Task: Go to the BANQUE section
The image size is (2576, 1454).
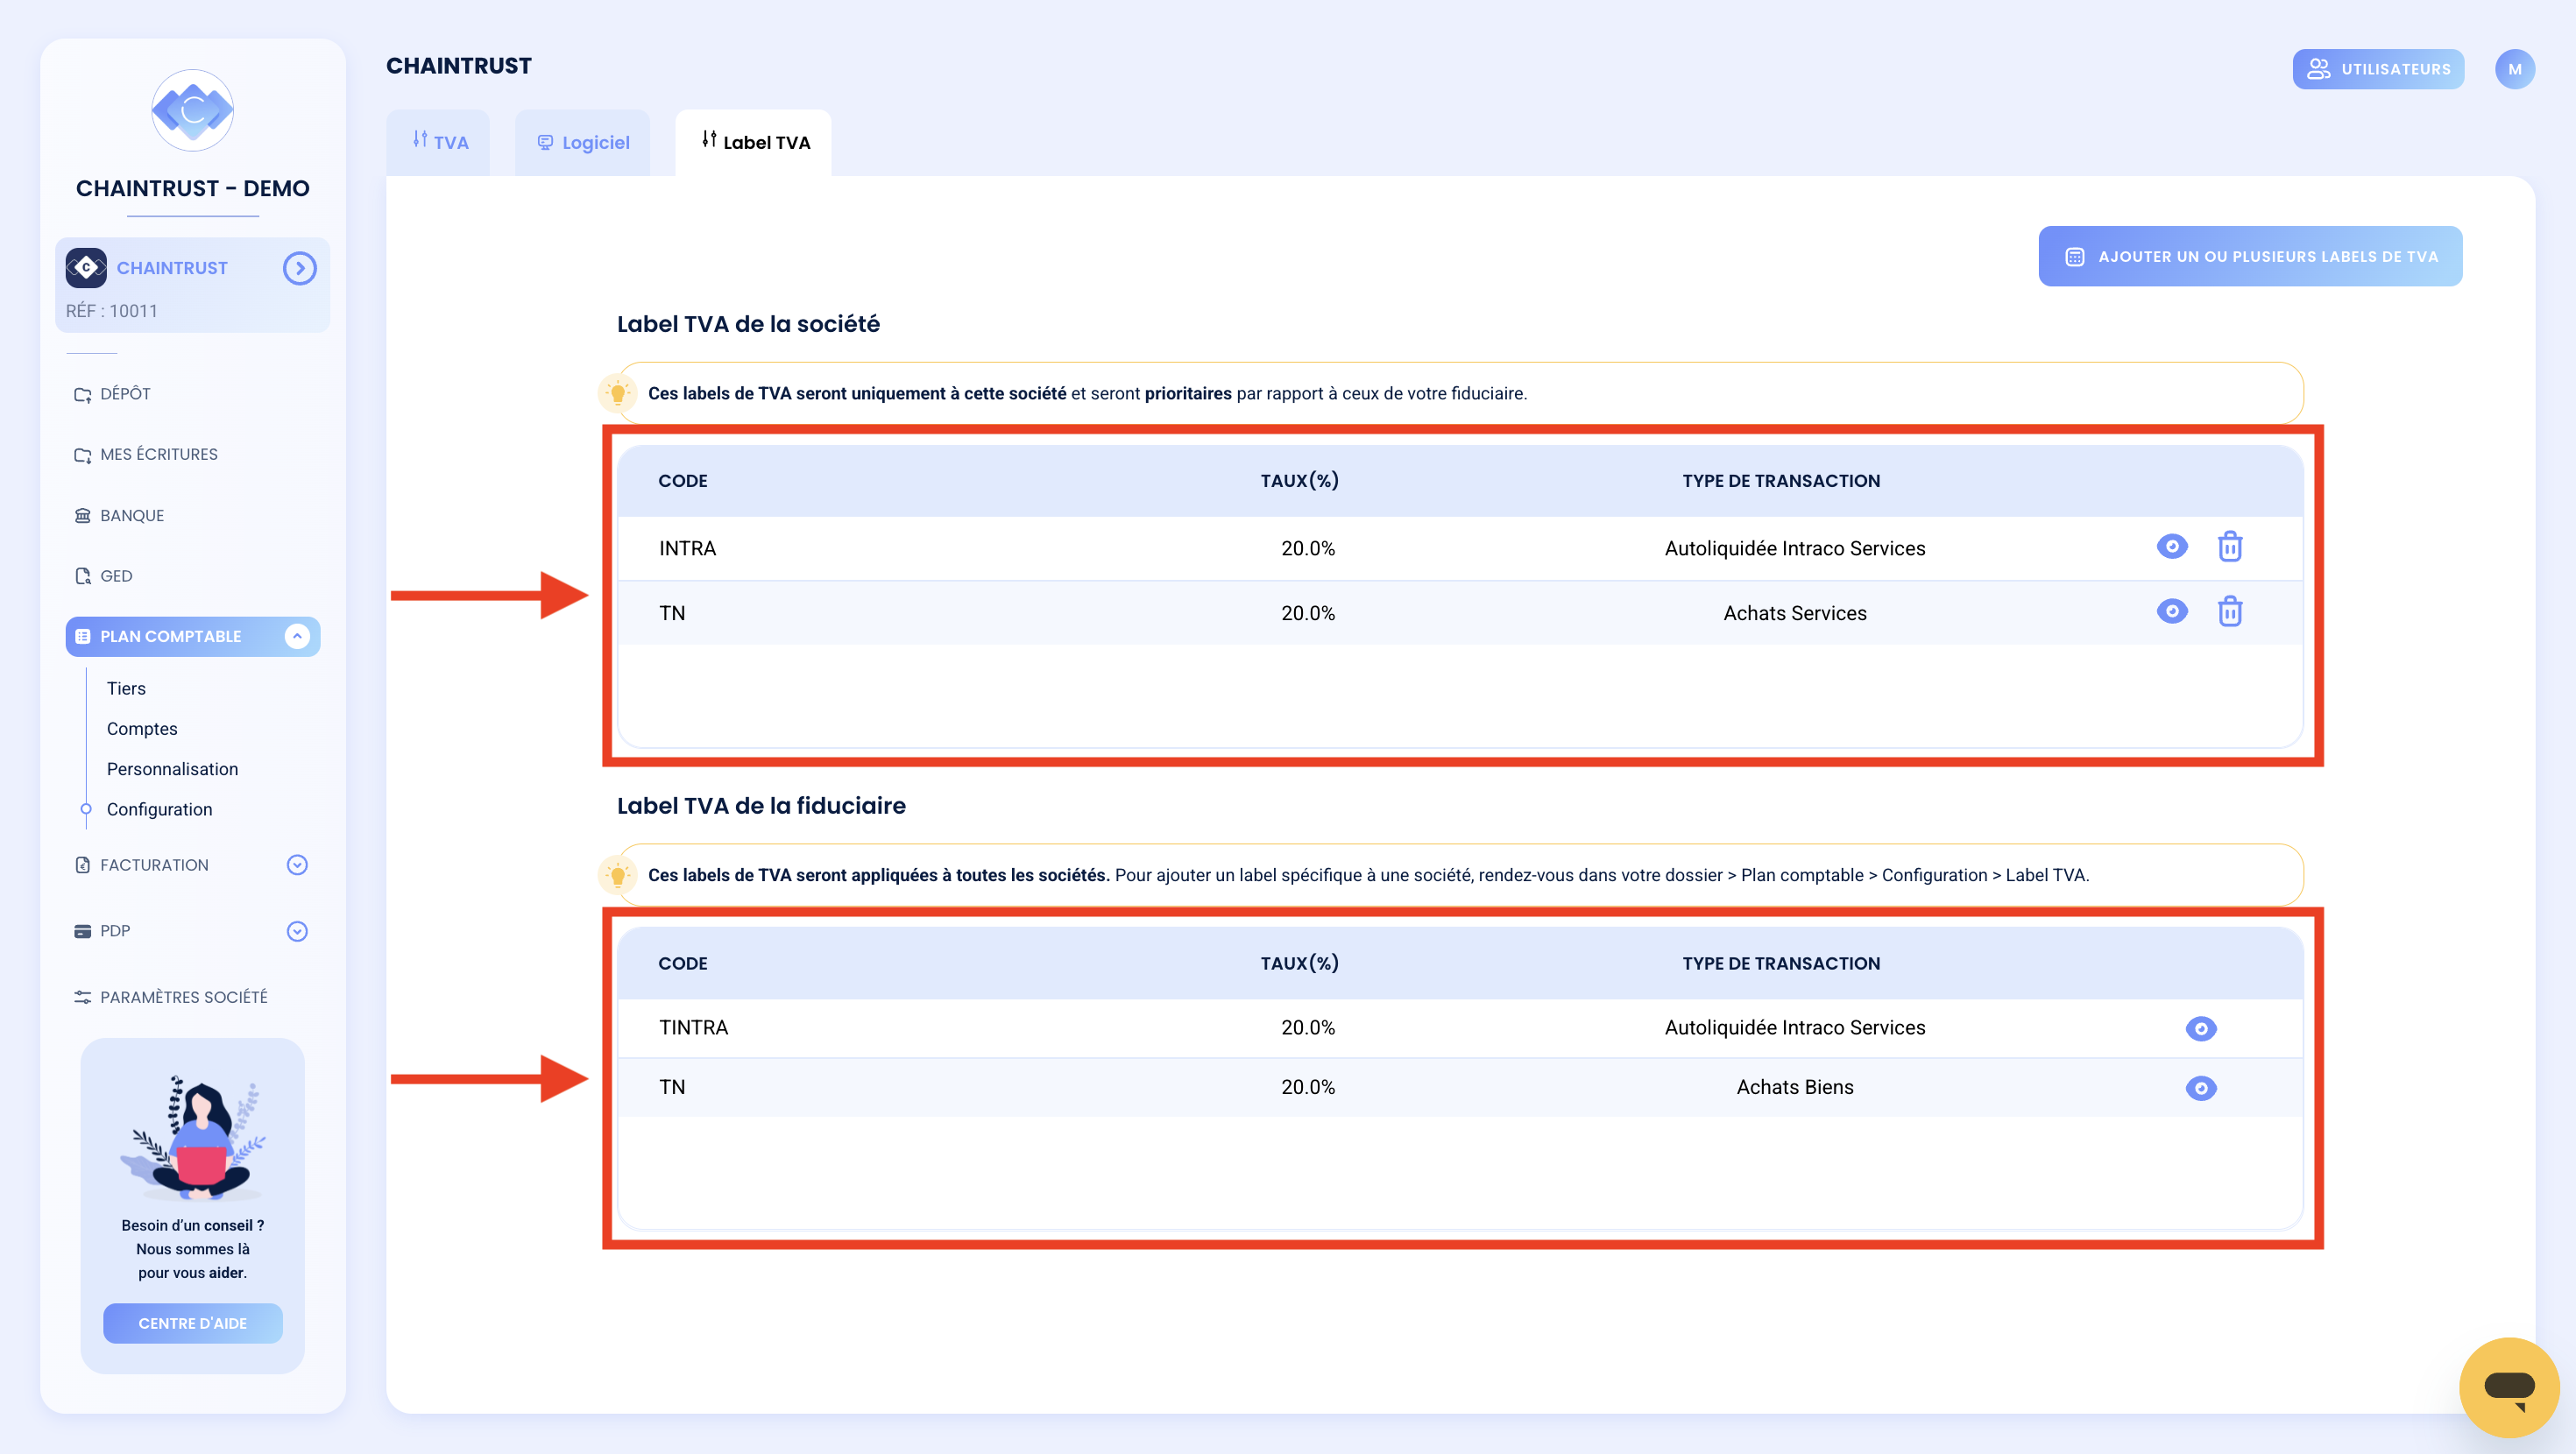Action: [119, 515]
